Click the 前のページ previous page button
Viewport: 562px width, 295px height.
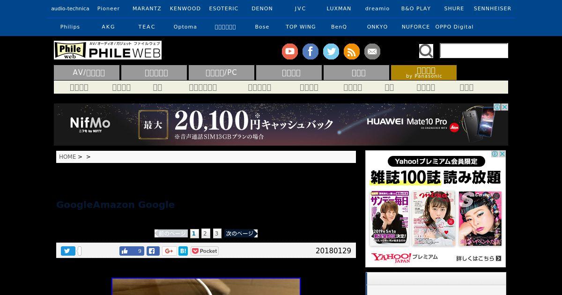(x=171, y=233)
